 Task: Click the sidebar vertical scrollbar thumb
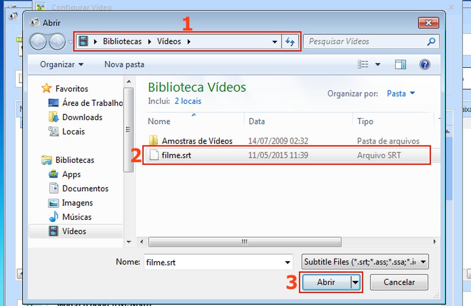click(128, 130)
